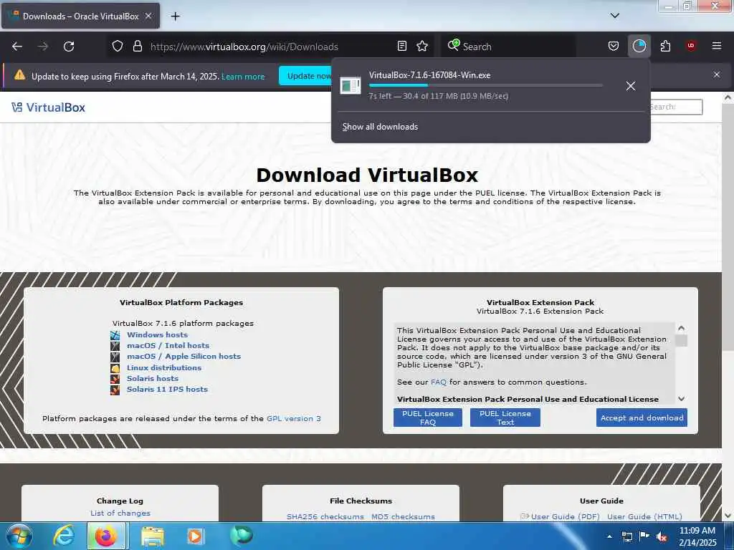
Task: Open the tracking protection shield icon
Action: click(118, 46)
